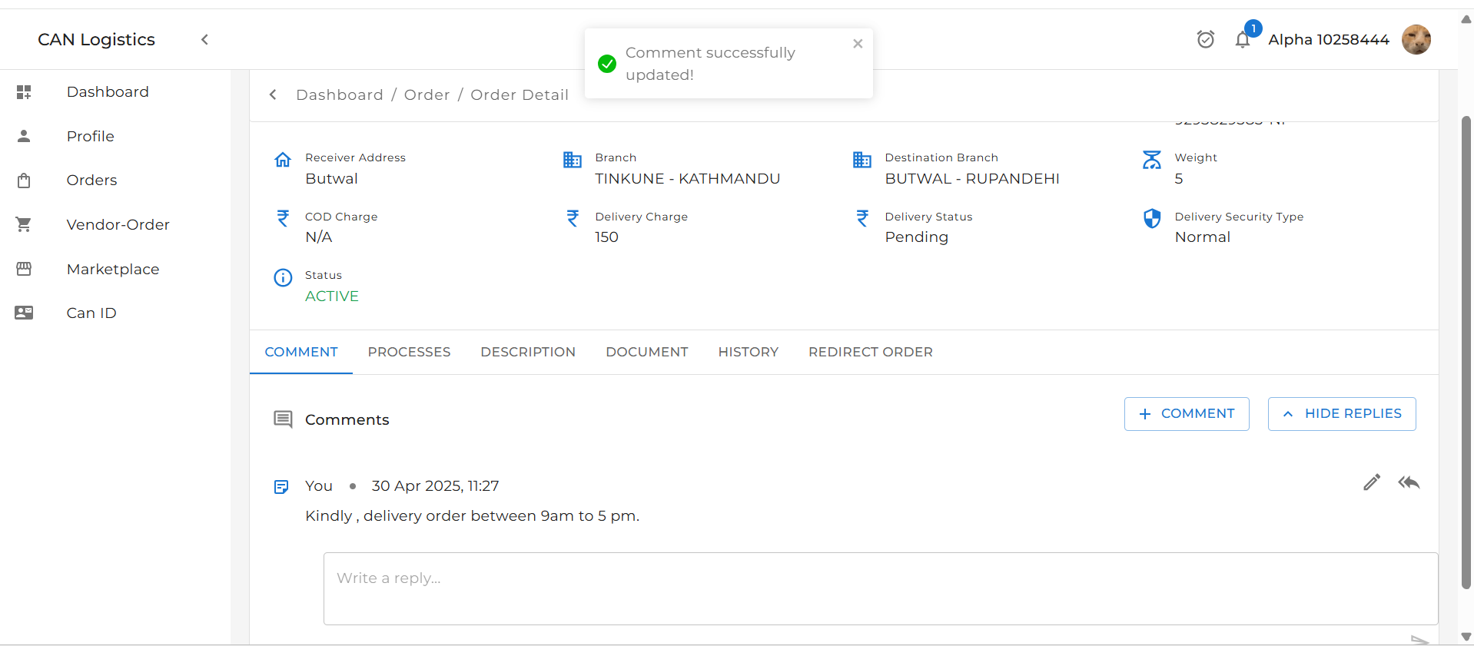The height and width of the screenshot is (646, 1474).
Task: Open the REDIRECT ORDER tab
Action: [871, 352]
